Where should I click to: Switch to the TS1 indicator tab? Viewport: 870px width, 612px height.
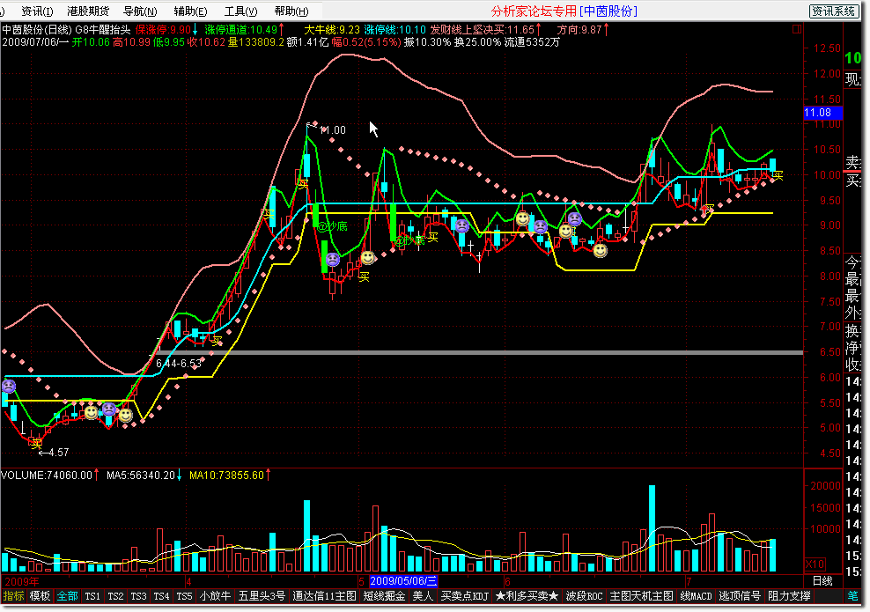[92, 596]
